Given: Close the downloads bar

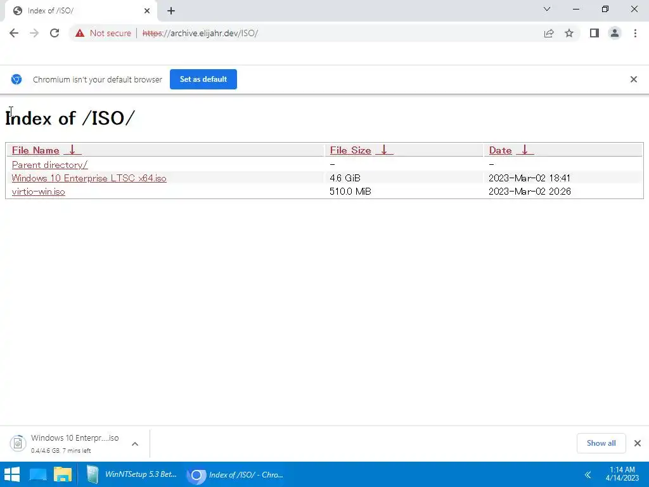Looking at the screenshot, I should tap(638, 443).
